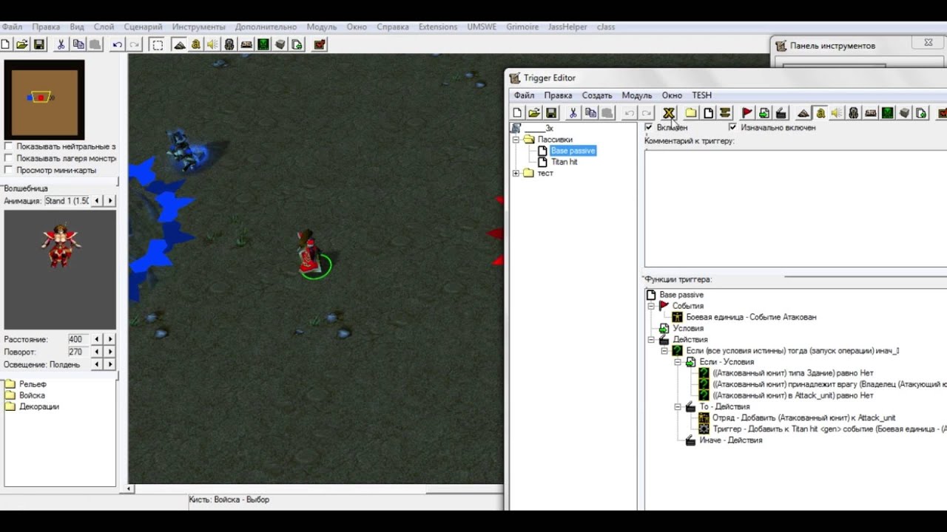947x532 pixels.
Task: Collapse the 'События' node
Action: pyautogui.click(x=652, y=305)
